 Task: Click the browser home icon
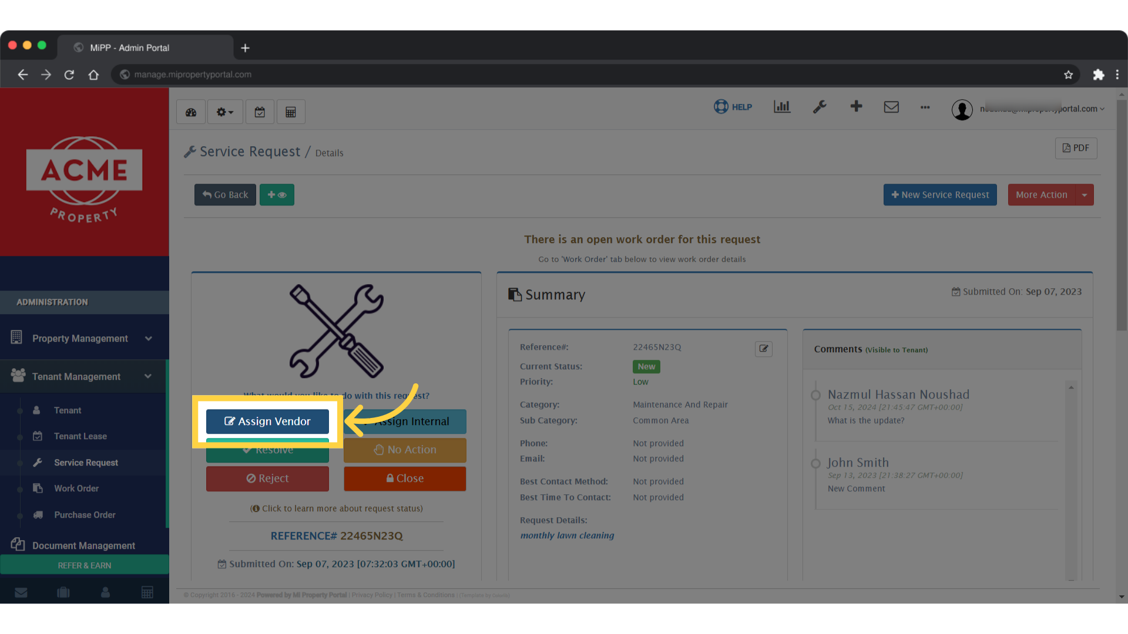pos(93,75)
